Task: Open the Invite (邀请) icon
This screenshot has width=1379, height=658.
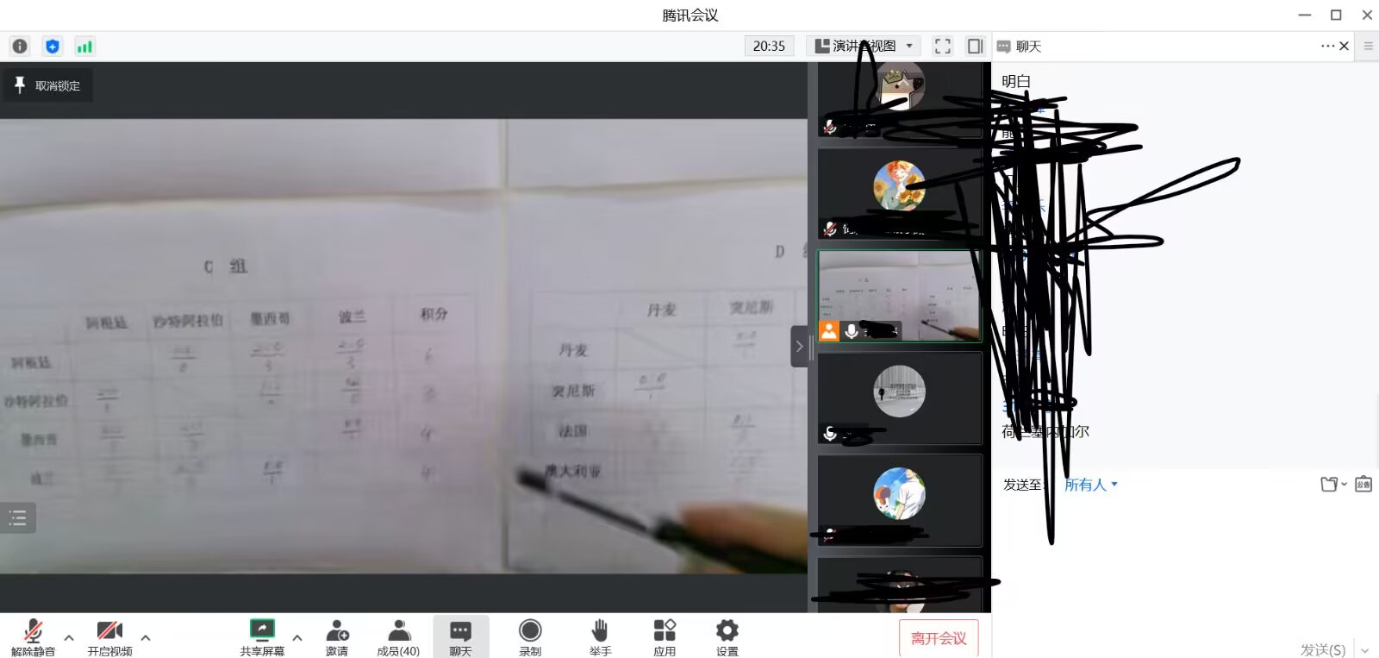Action: 337,637
